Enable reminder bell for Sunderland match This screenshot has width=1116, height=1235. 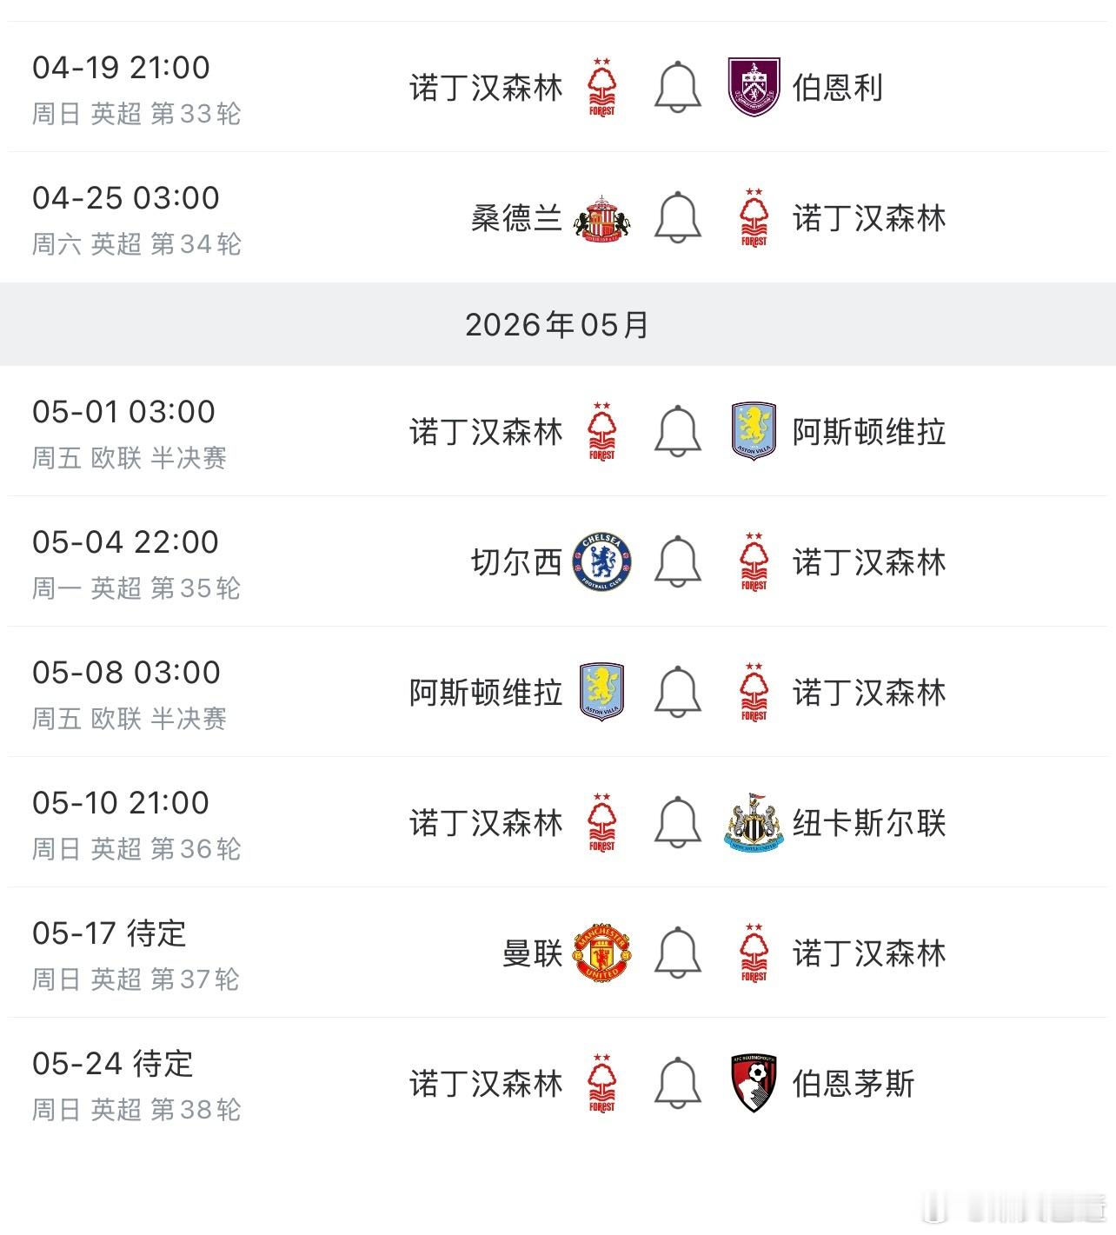point(677,217)
